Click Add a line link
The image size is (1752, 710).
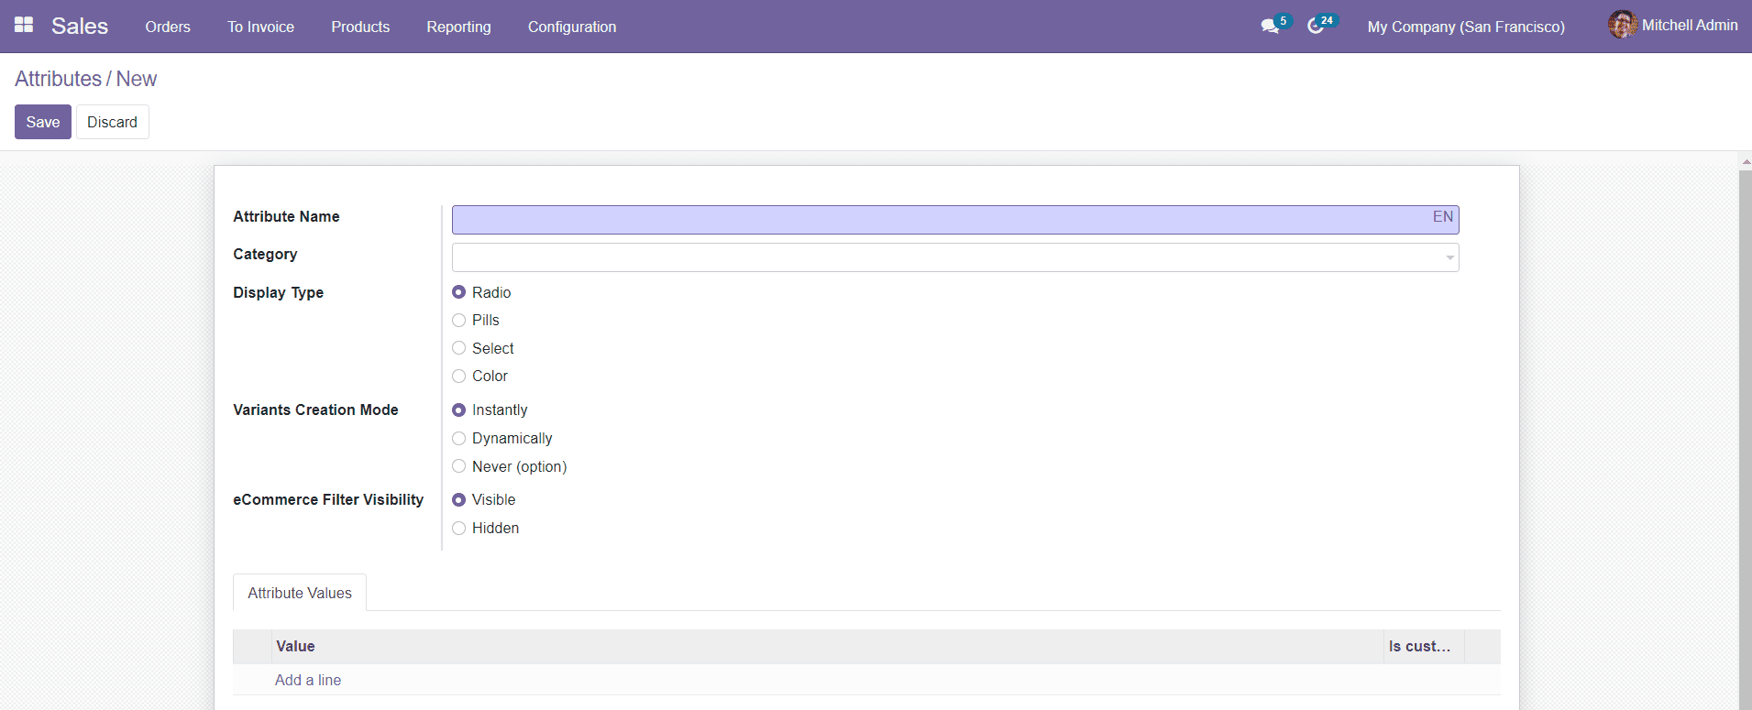tap(308, 680)
